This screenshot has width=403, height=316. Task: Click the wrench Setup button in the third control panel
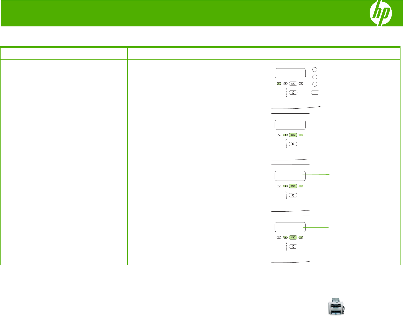279,186
